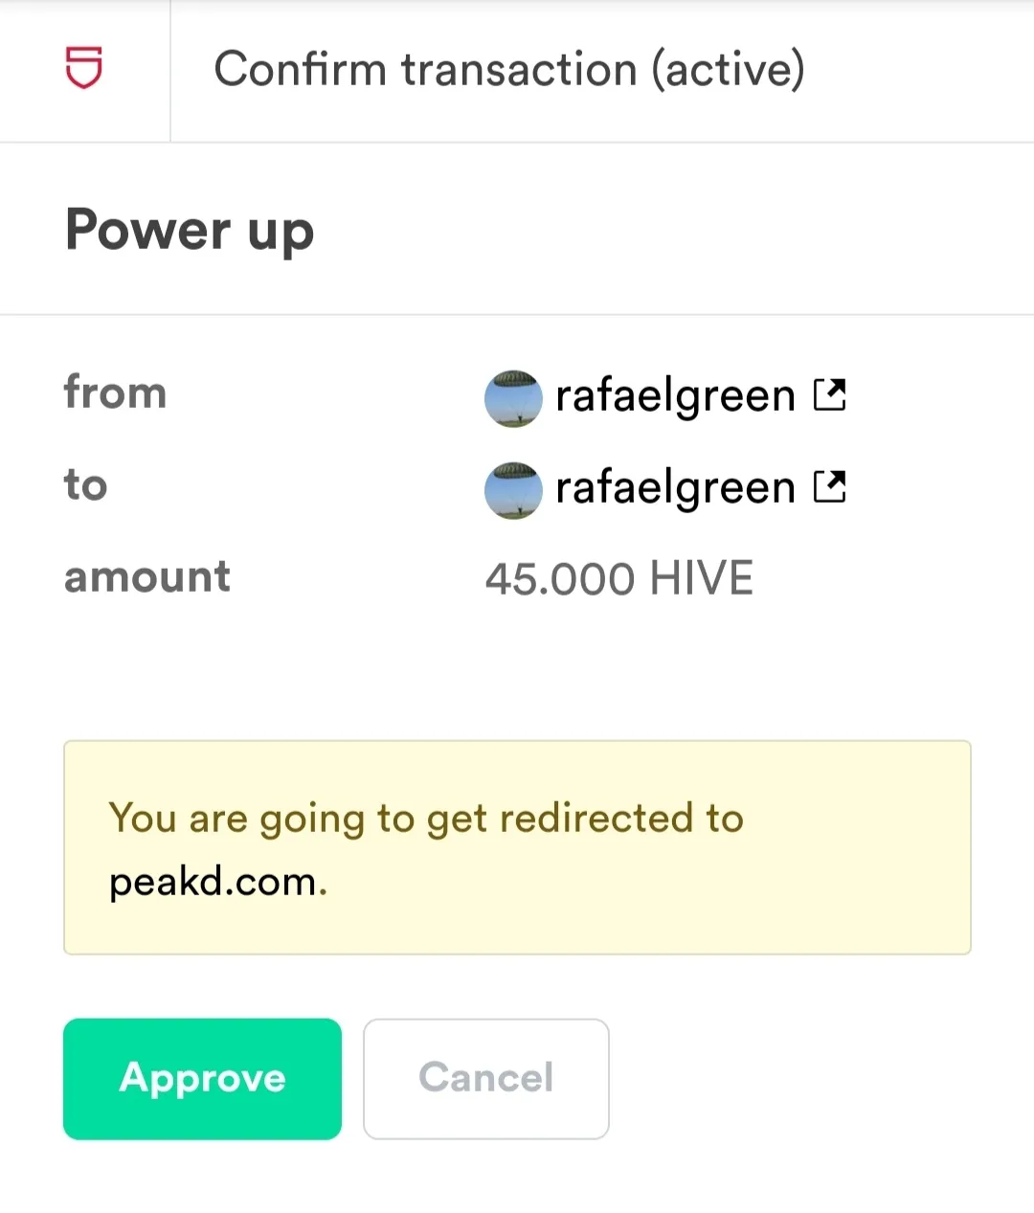1034x1213 pixels.
Task: Open external link icon in the from row
Action: pos(829,394)
